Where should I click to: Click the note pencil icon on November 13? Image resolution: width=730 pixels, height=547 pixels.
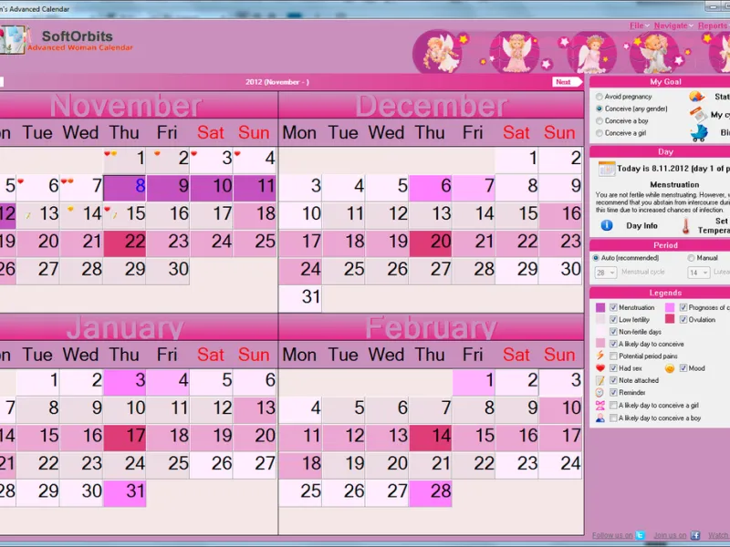(x=28, y=216)
